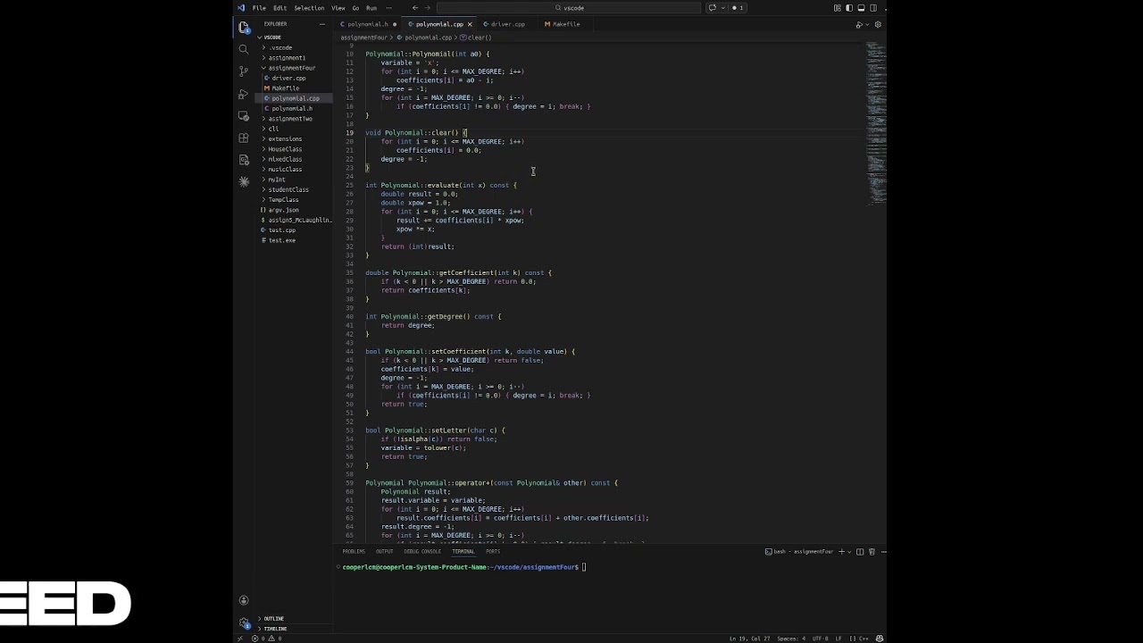Click the editor minimap code overview
The height and width of the screenshot is (643, 1143).
click(875, 125)
